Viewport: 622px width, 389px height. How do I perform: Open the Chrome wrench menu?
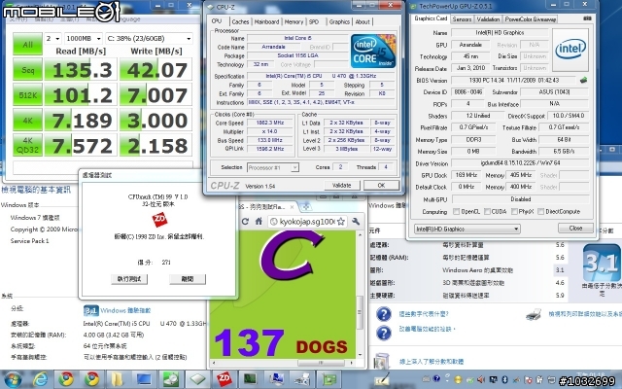[356, 222]
